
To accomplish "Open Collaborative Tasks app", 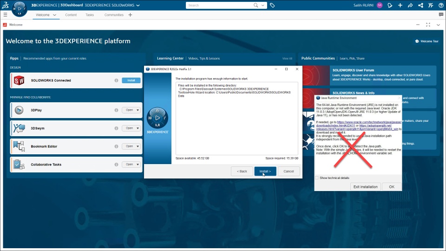I will pos(129,164).
